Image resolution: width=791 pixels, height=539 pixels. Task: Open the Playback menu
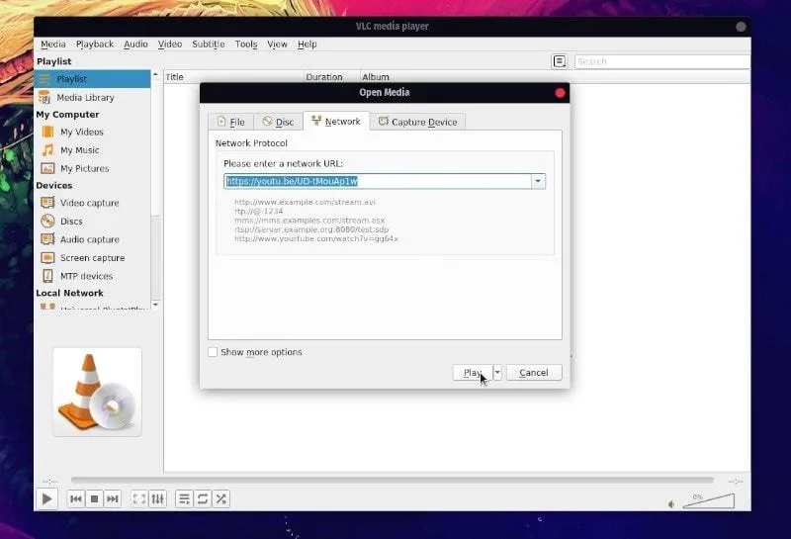(x=95, y=45)
